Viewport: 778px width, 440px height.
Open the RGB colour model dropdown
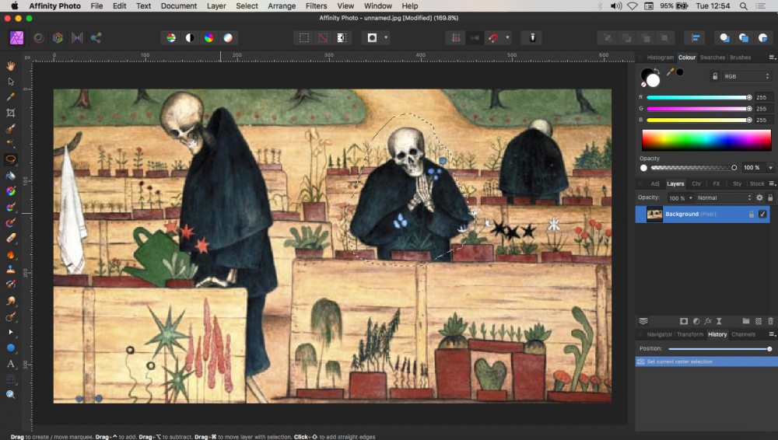[x=746, y=76]
